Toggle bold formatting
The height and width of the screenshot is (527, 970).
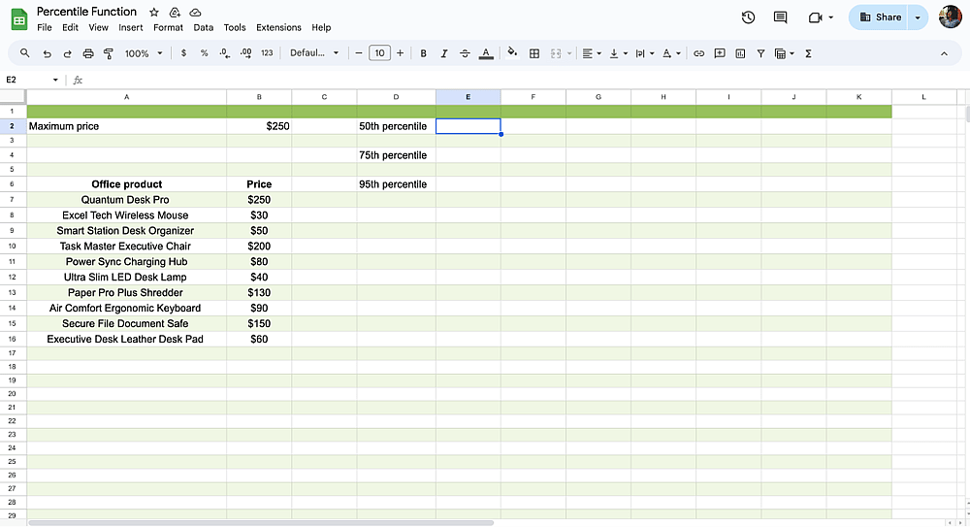(423, 54)
